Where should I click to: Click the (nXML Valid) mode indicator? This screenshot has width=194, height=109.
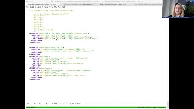(75, 104)
